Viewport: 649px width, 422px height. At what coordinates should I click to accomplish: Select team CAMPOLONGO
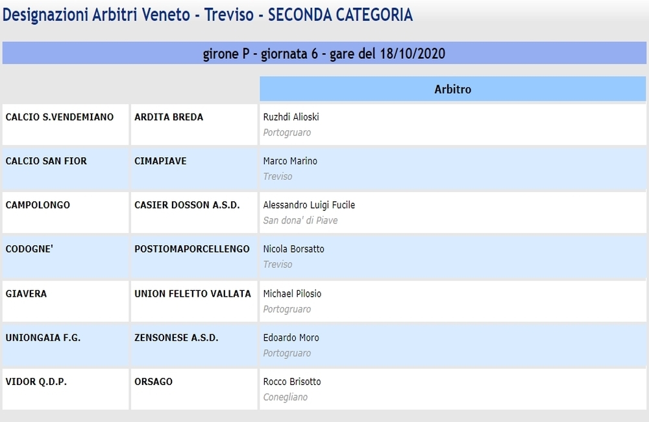pos(38,205)
